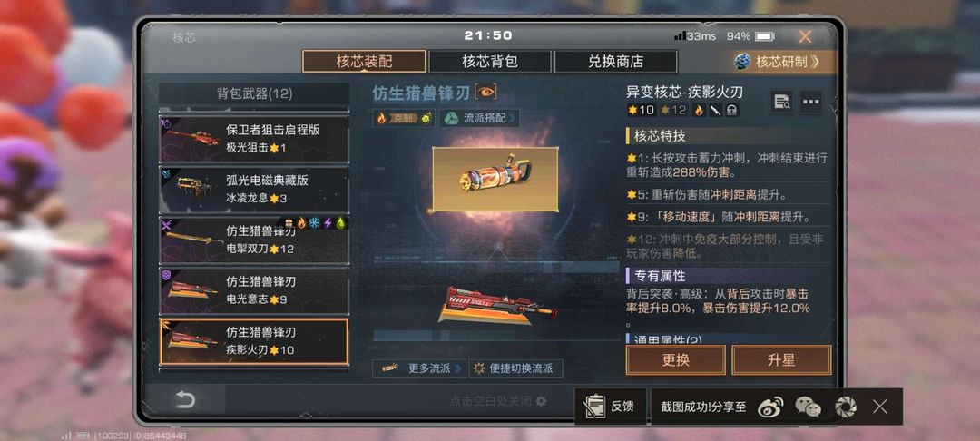
Task: Open the three-dots more options menu
Action: point(810,102)
